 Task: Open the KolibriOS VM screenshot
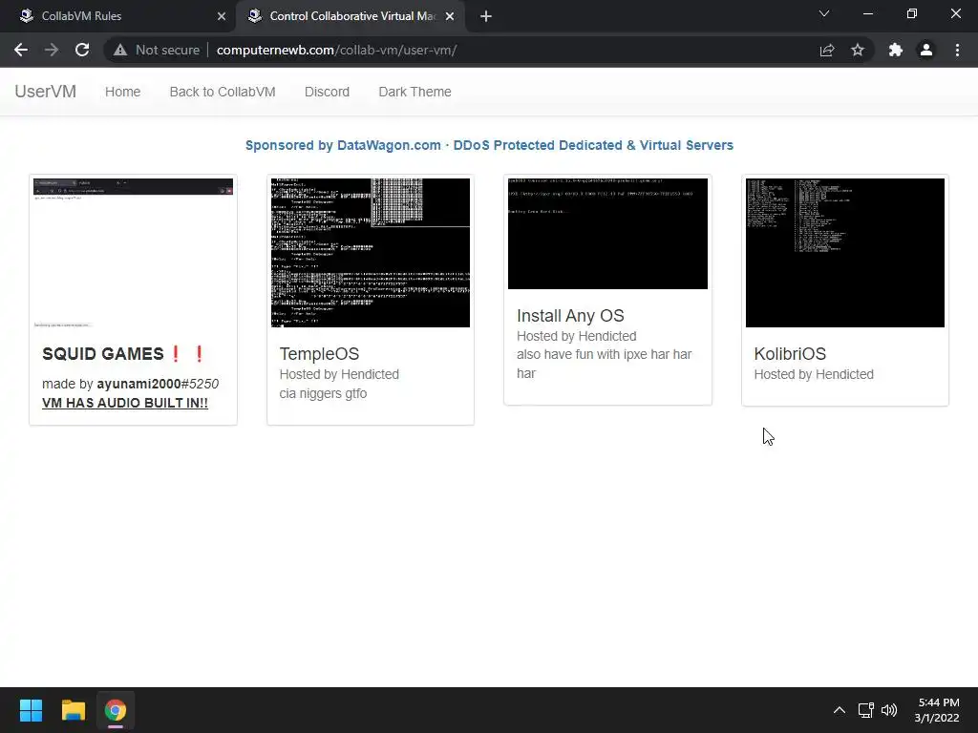coord(845,252)
